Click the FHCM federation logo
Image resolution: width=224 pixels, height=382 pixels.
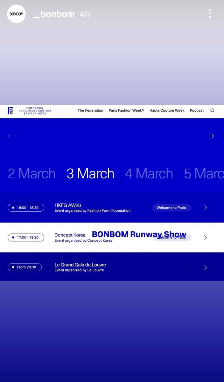(x=11, y=111)
